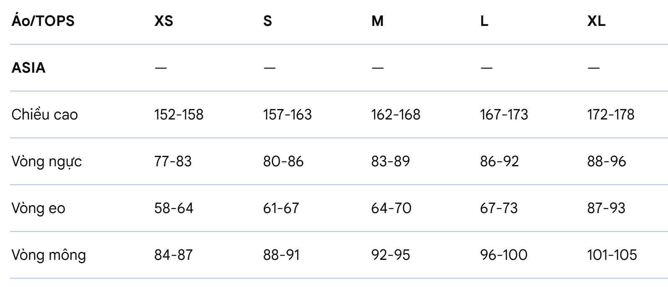Click the 80-86 chest measurement cell

point(283,161)
